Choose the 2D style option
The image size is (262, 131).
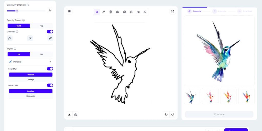(19, 54)
